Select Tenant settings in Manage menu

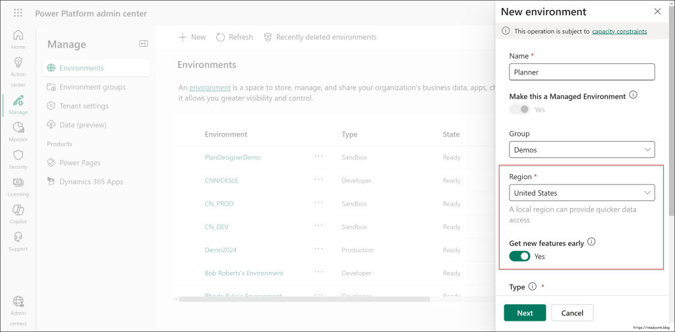pos(84,106)
